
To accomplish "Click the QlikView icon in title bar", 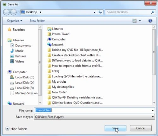I will 4,4.
